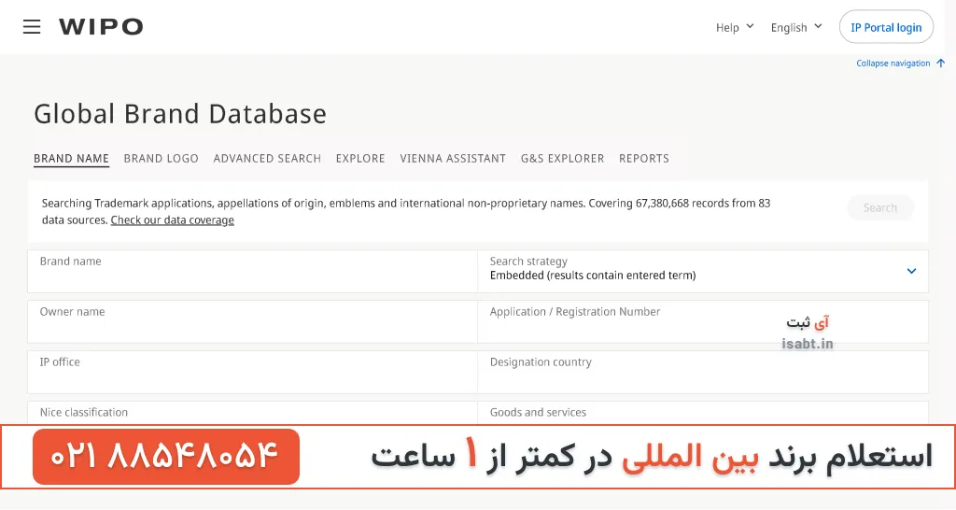Click the WIPO logo

101,27
